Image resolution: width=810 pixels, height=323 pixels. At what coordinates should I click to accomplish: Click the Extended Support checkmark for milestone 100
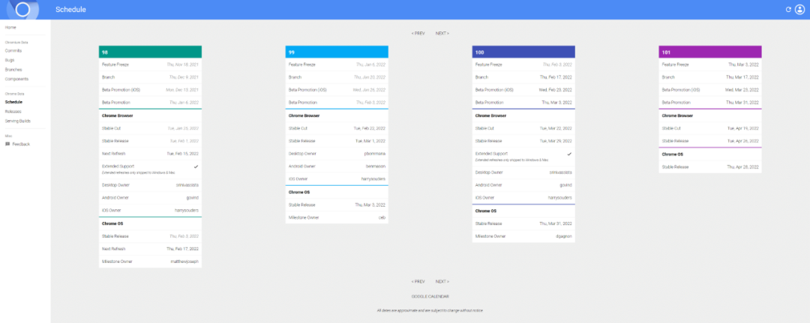(x=569, y=154)
